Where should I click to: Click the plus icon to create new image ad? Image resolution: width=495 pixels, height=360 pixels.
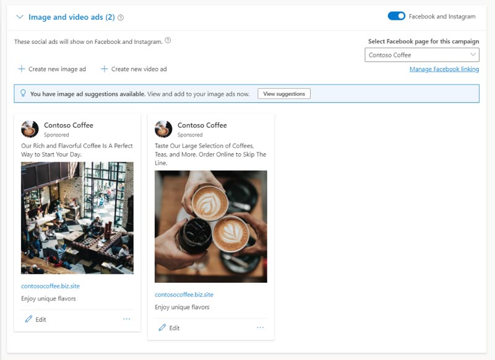coord(22,69)
